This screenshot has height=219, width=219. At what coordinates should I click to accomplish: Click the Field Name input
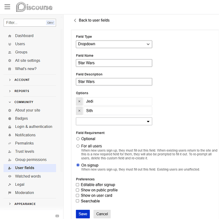(x=114, y=63)
